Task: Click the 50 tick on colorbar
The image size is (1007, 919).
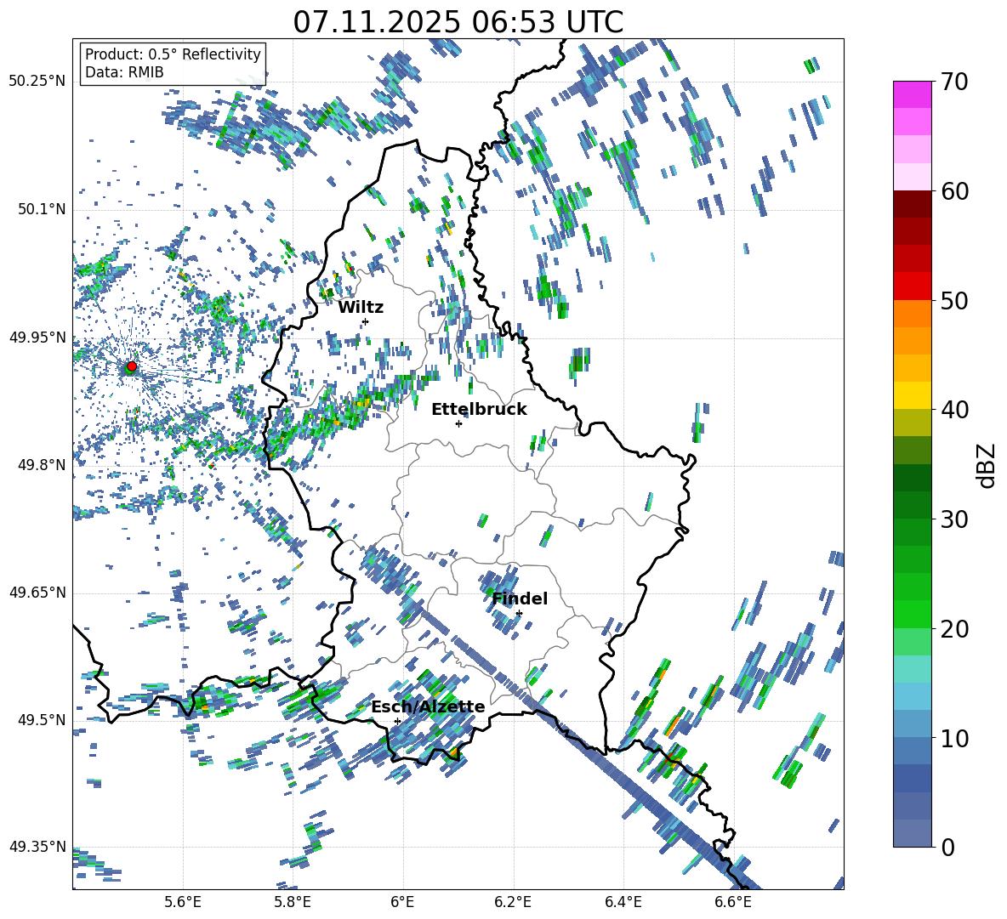Action: click(x=954, y=300)
